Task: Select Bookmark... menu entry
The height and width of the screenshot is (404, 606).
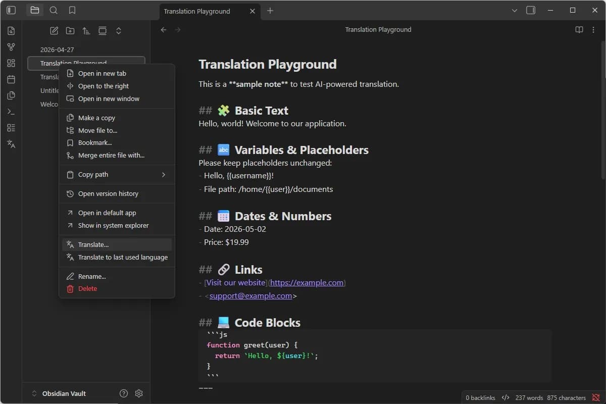Action: click(x=117, y=143)
